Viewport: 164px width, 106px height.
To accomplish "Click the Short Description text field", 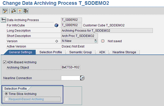I will click(x=79, y=36).
